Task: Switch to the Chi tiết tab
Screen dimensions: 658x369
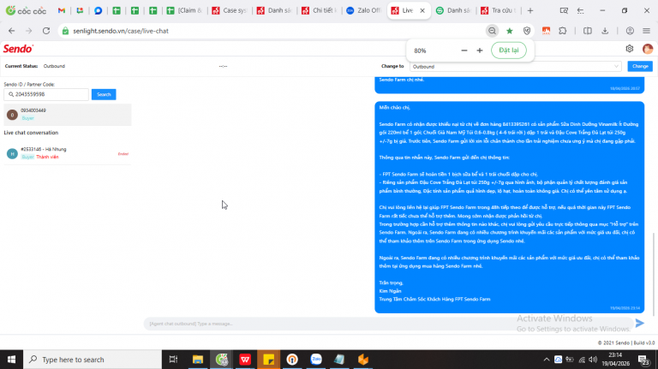Action: click(320, 10)
